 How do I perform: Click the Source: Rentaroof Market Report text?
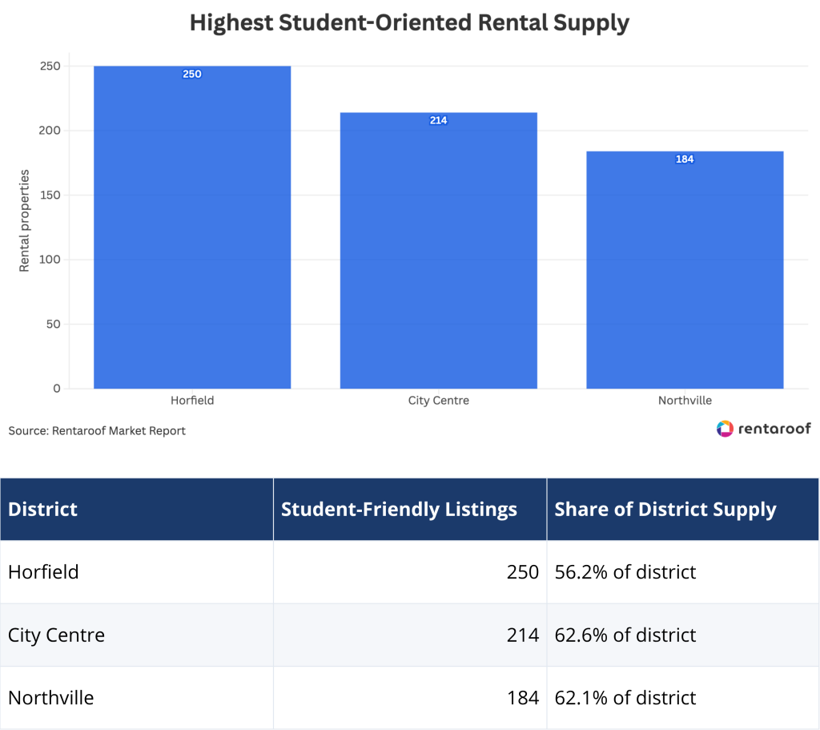click(97, 430)
